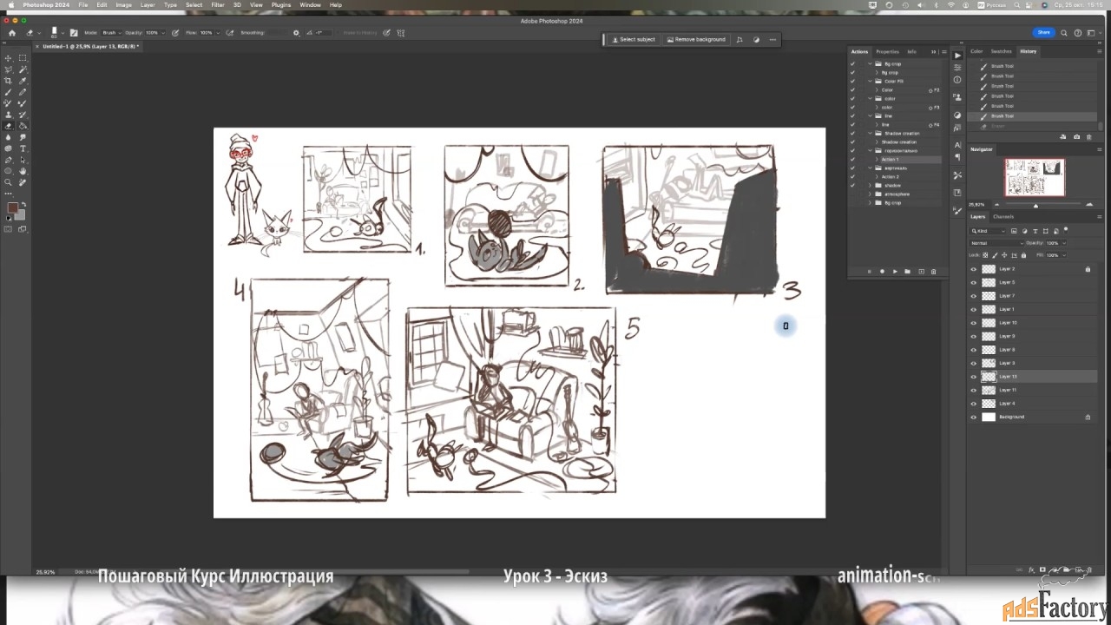This screenshot has width=1111, height=625.
Task: Select the Zoom tool
Action: pos(9,182)
